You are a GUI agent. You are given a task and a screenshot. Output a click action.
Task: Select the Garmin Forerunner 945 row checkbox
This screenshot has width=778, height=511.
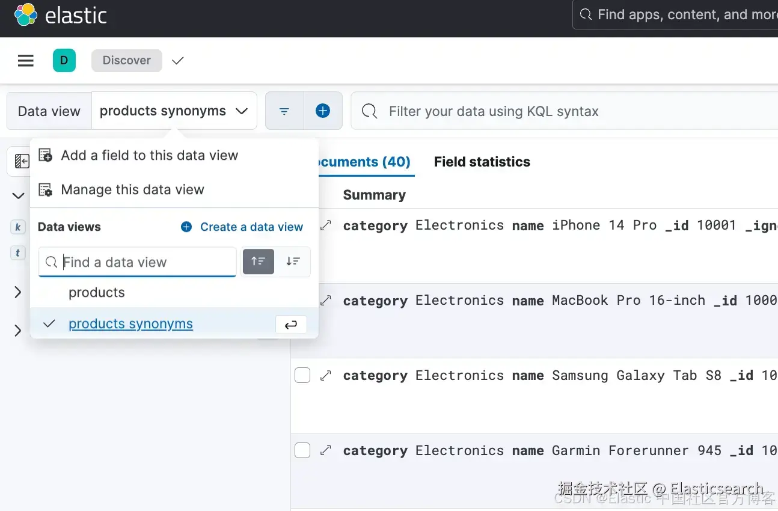(x=302, y=450)
